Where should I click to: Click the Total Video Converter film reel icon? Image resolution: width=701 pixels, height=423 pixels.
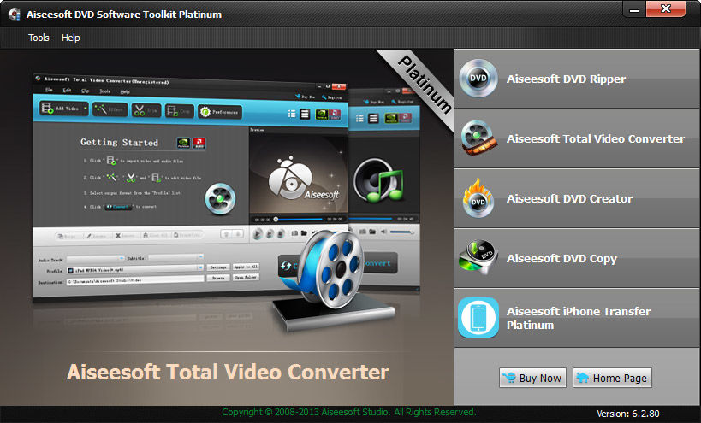coord(477,138)
